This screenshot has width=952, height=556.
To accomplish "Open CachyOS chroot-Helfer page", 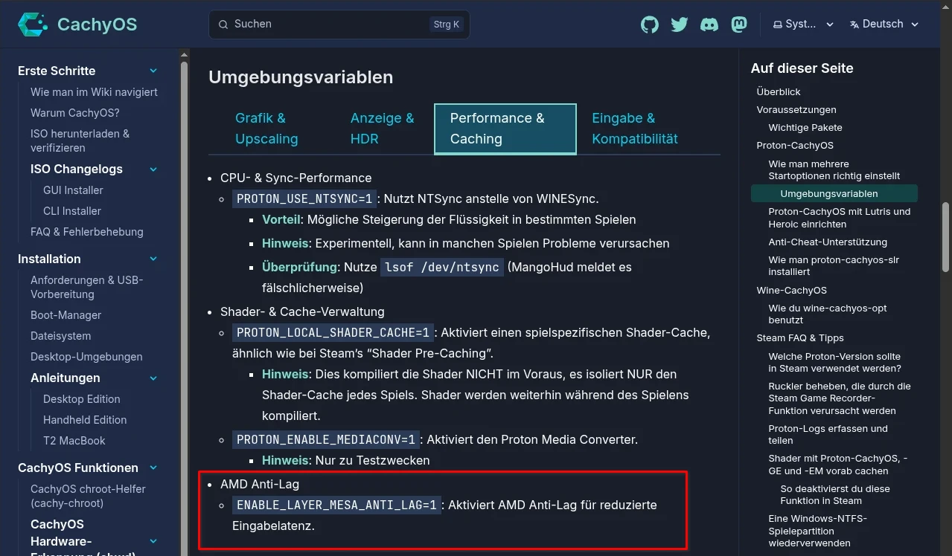I will [89, 496].
